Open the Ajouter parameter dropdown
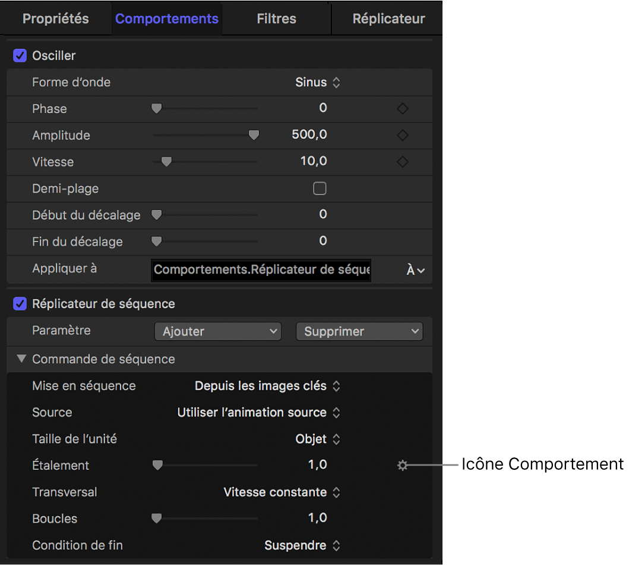This screenshot has height=565, width=629. 217,331
